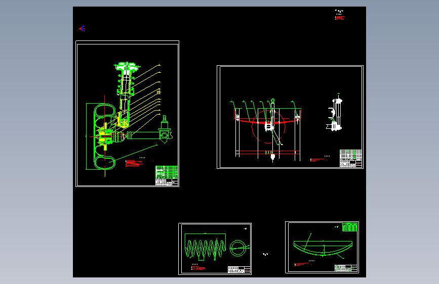This screenshot has width=439, height=284.
Task: Click the coil spring circular end view
Action: coord(238,248)
